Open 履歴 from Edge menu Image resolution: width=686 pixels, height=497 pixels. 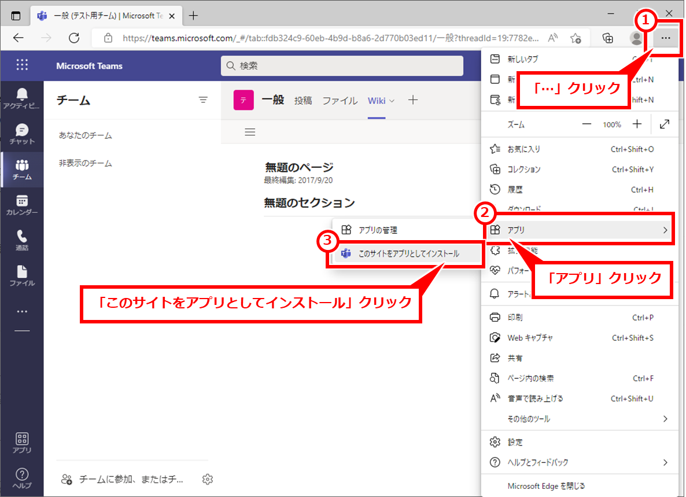[x=579, y=189]
